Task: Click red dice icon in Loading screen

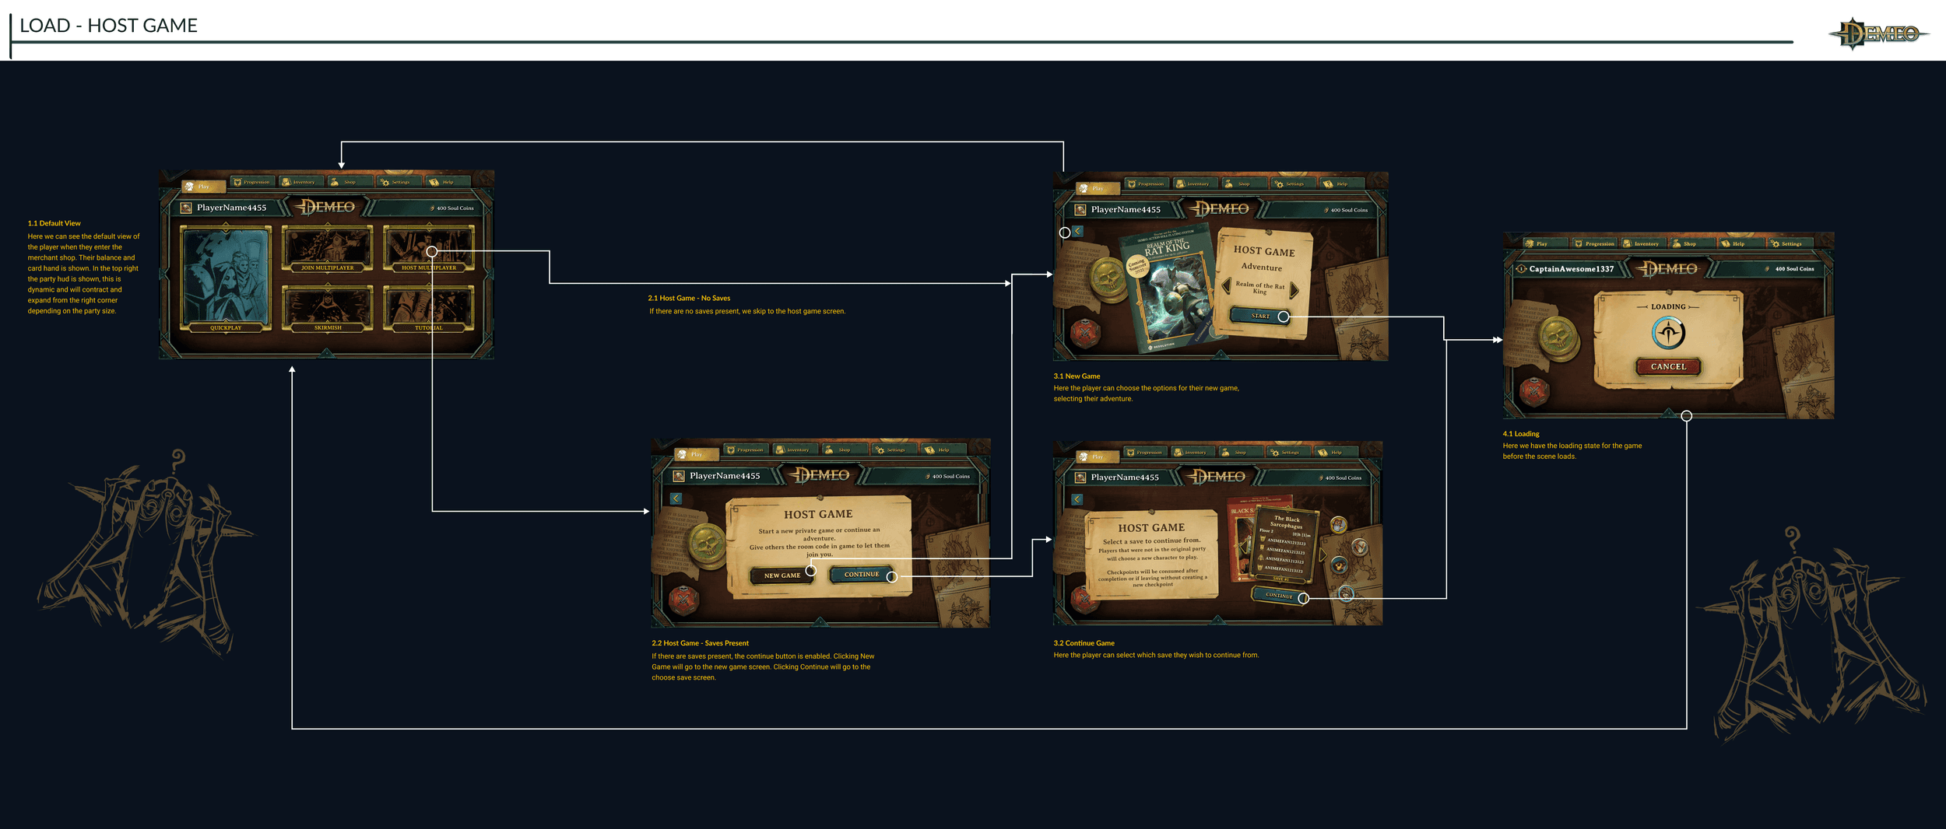Action: coord(1533,392)
